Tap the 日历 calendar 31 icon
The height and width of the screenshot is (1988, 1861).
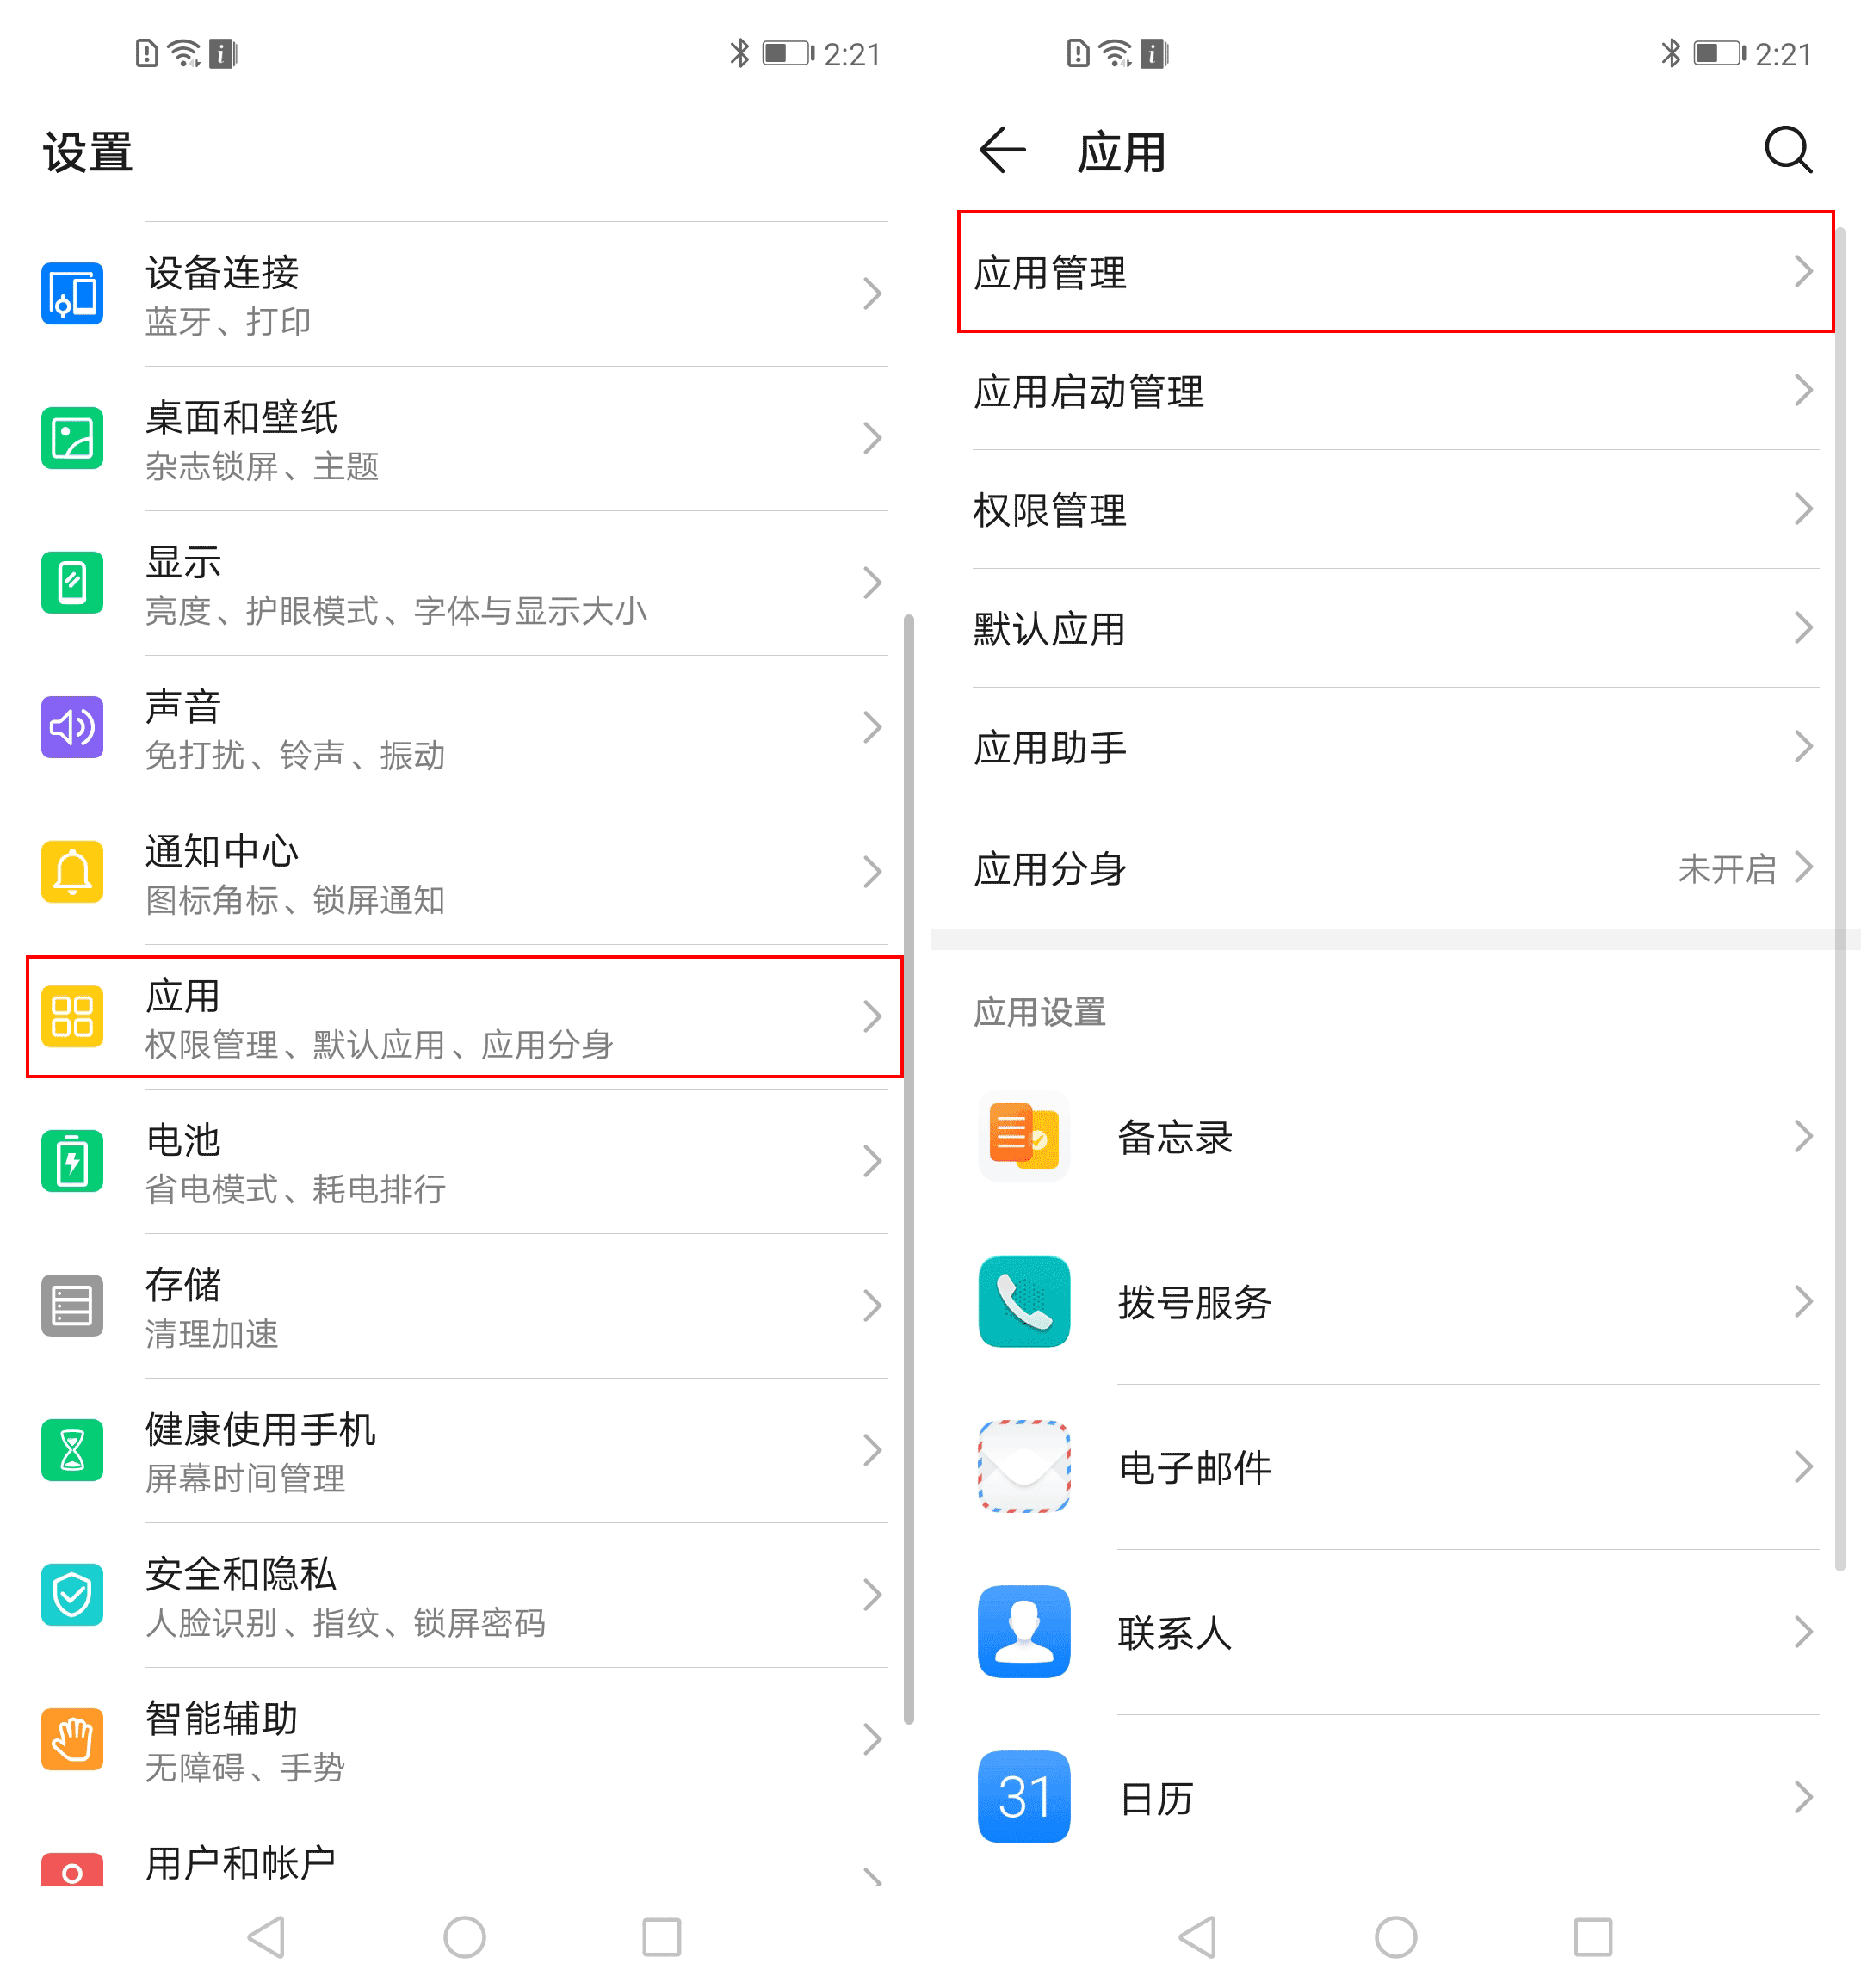point(1023,1796)
